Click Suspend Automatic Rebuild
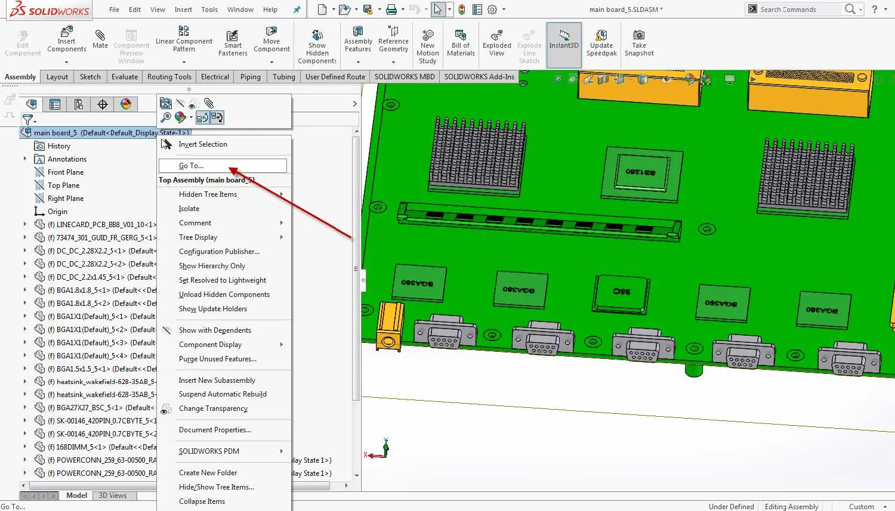The height and width of the screenshot is (511, 895). 223,394
